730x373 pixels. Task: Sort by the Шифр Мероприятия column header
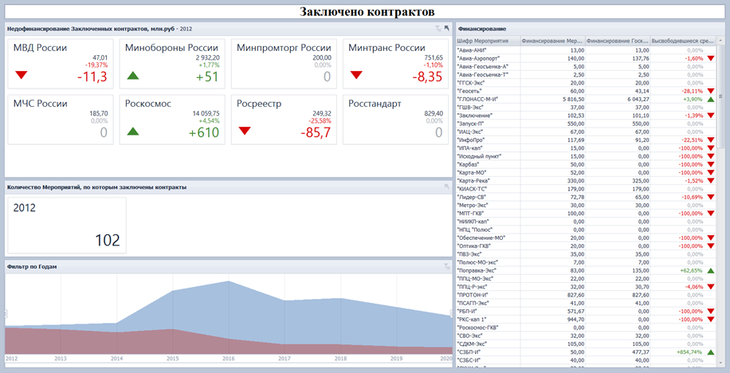[488, 41]
